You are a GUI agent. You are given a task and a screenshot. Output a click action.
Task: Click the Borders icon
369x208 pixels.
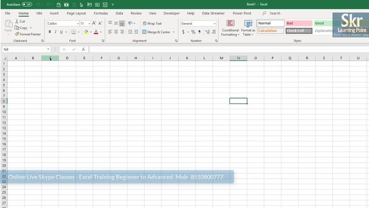point(74,32)
